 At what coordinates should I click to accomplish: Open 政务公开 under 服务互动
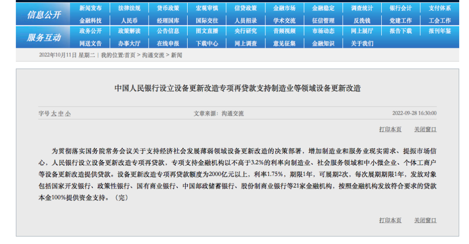pos(91,31)
